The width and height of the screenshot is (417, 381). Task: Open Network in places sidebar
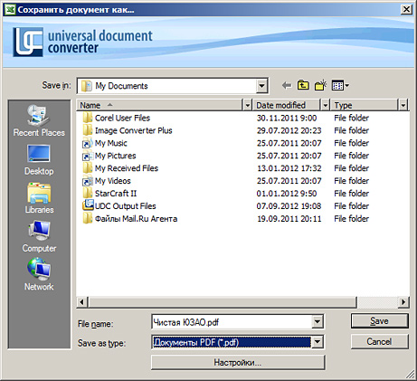pos(39,274)
